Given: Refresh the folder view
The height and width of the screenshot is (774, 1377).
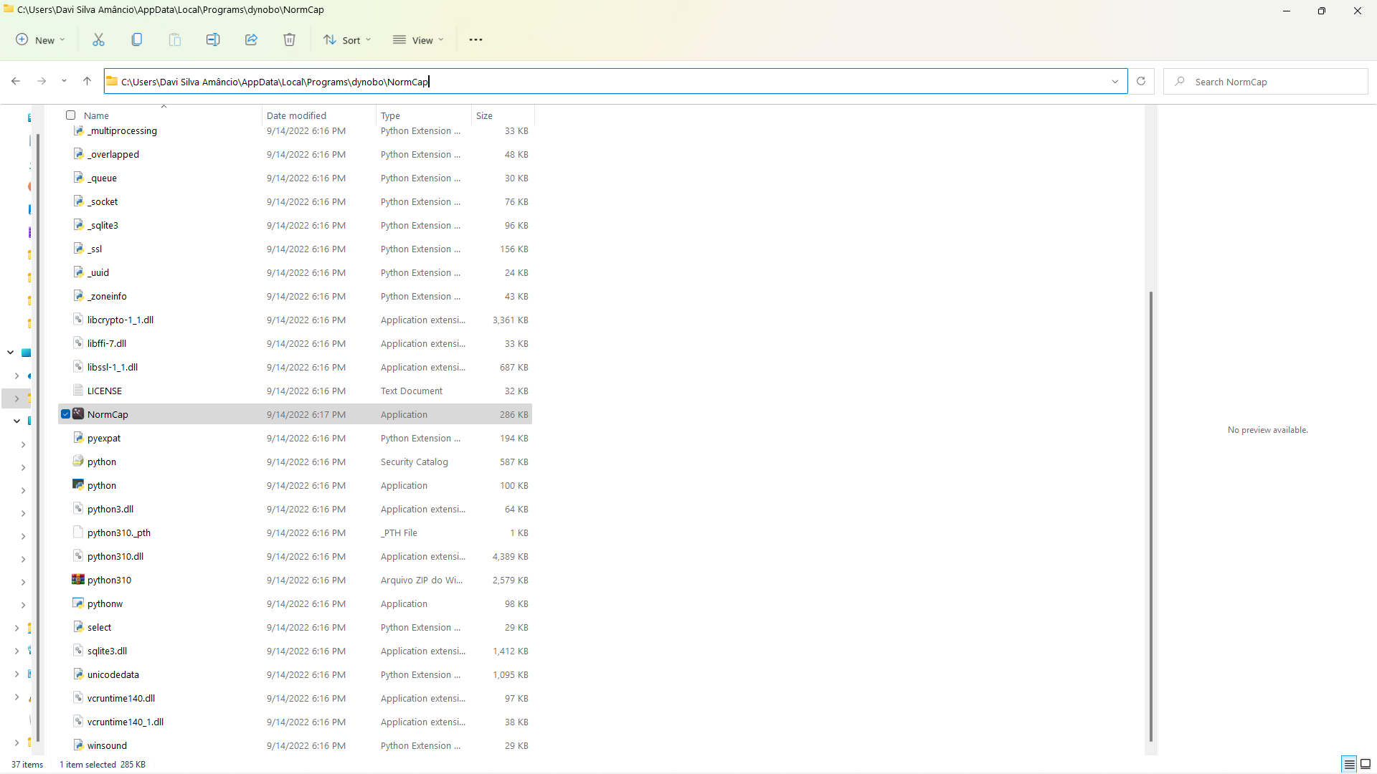Looking at the screenshot, I should (1141, 81).
